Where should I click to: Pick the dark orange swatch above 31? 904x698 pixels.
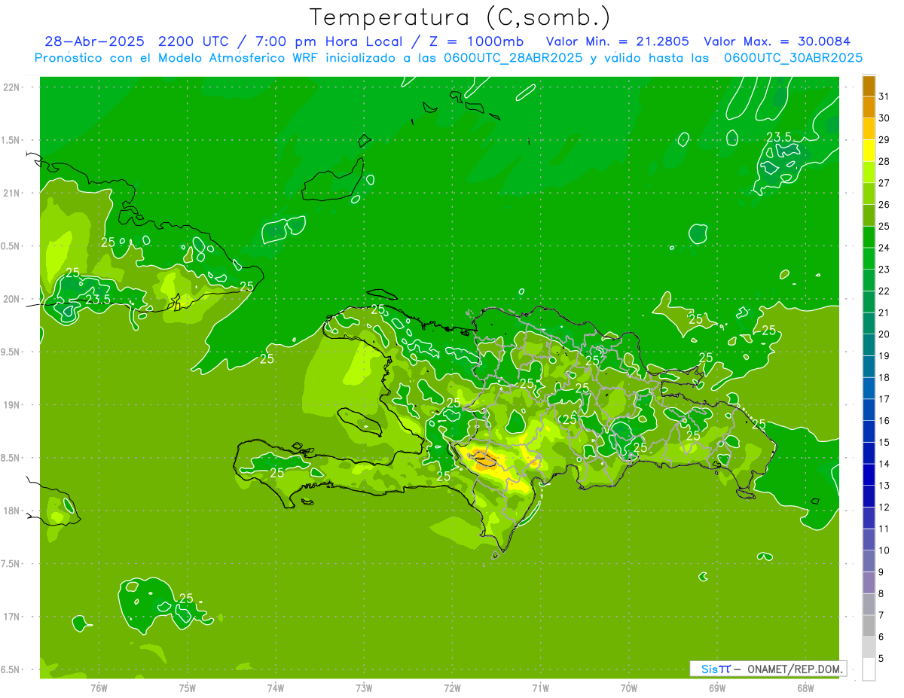(x=869, y=86)
